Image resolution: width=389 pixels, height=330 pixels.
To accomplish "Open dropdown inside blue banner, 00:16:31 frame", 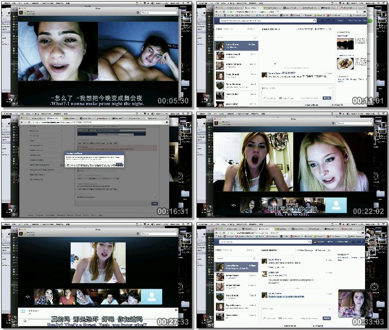I will 115,135.
